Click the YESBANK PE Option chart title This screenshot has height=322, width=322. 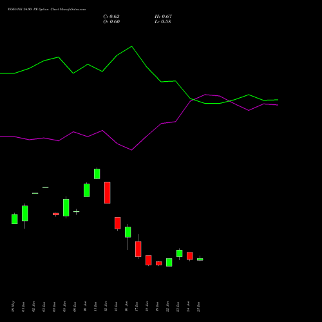point(46,9)
